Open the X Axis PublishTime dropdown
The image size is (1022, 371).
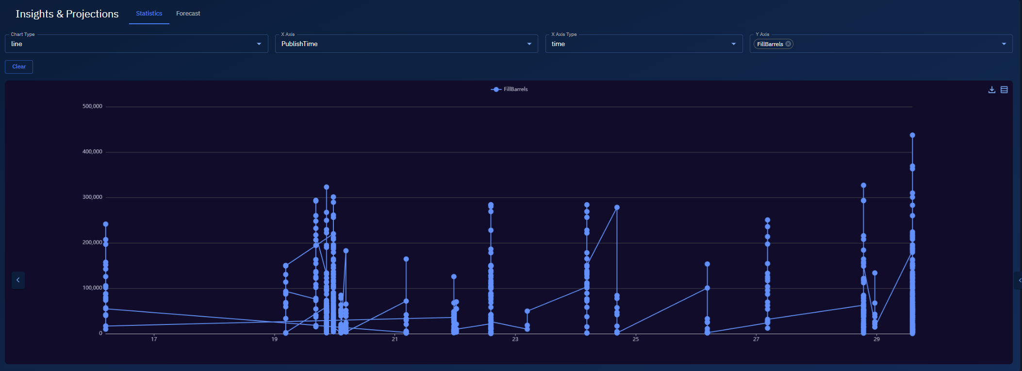pos(529,44)
